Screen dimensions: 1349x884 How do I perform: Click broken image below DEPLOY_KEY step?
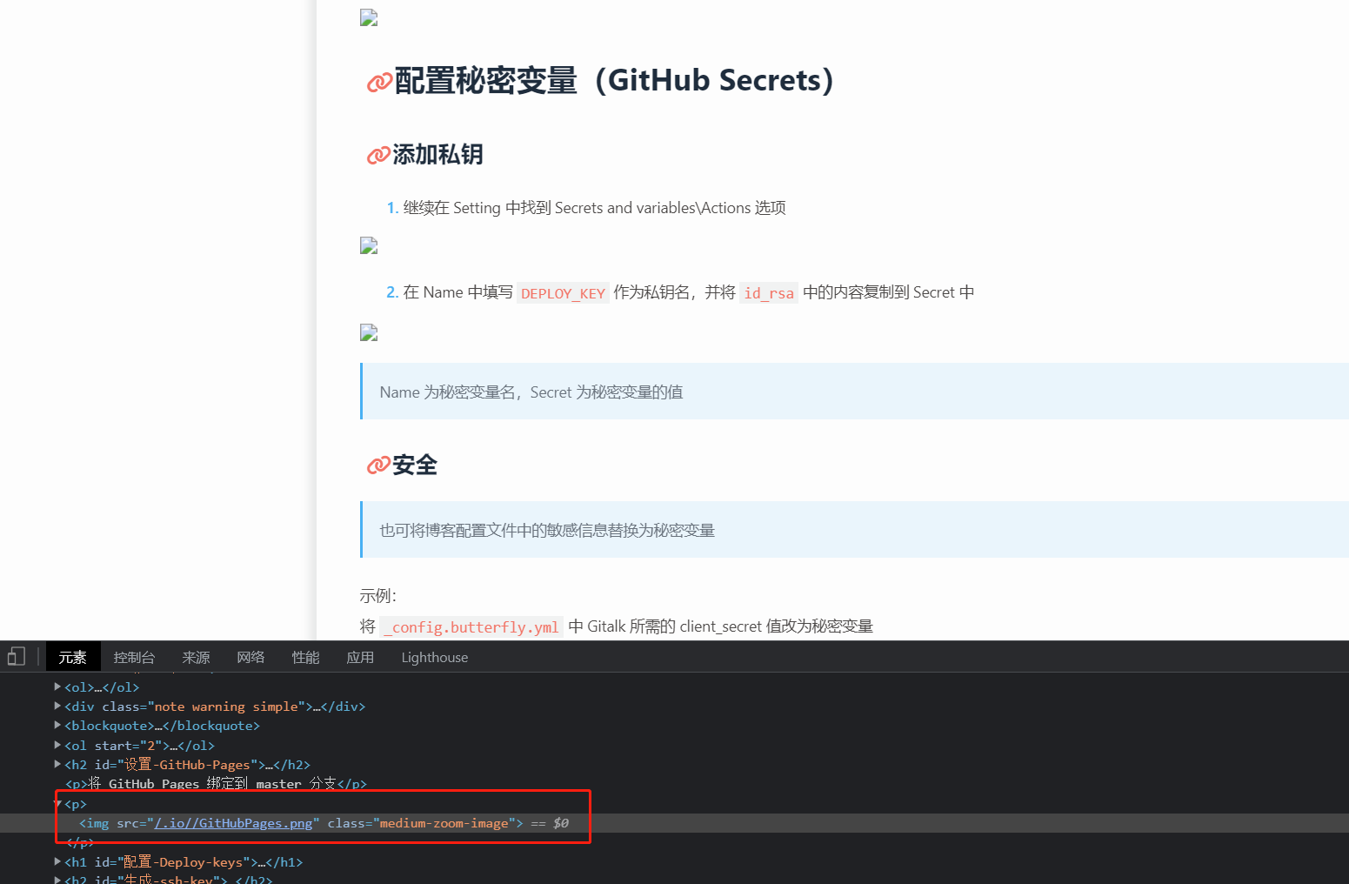pos(369,332)
